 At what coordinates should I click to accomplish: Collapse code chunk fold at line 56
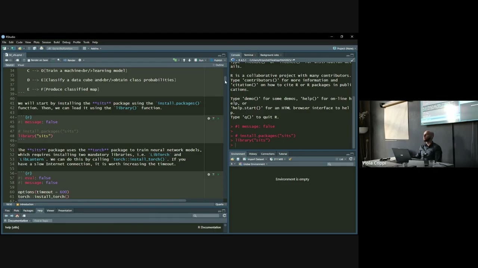pos(16,173)
